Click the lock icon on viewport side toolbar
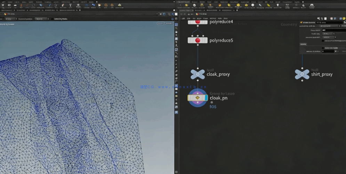The image size is (346, 174). pyautogui.click(x=177, y=32)
